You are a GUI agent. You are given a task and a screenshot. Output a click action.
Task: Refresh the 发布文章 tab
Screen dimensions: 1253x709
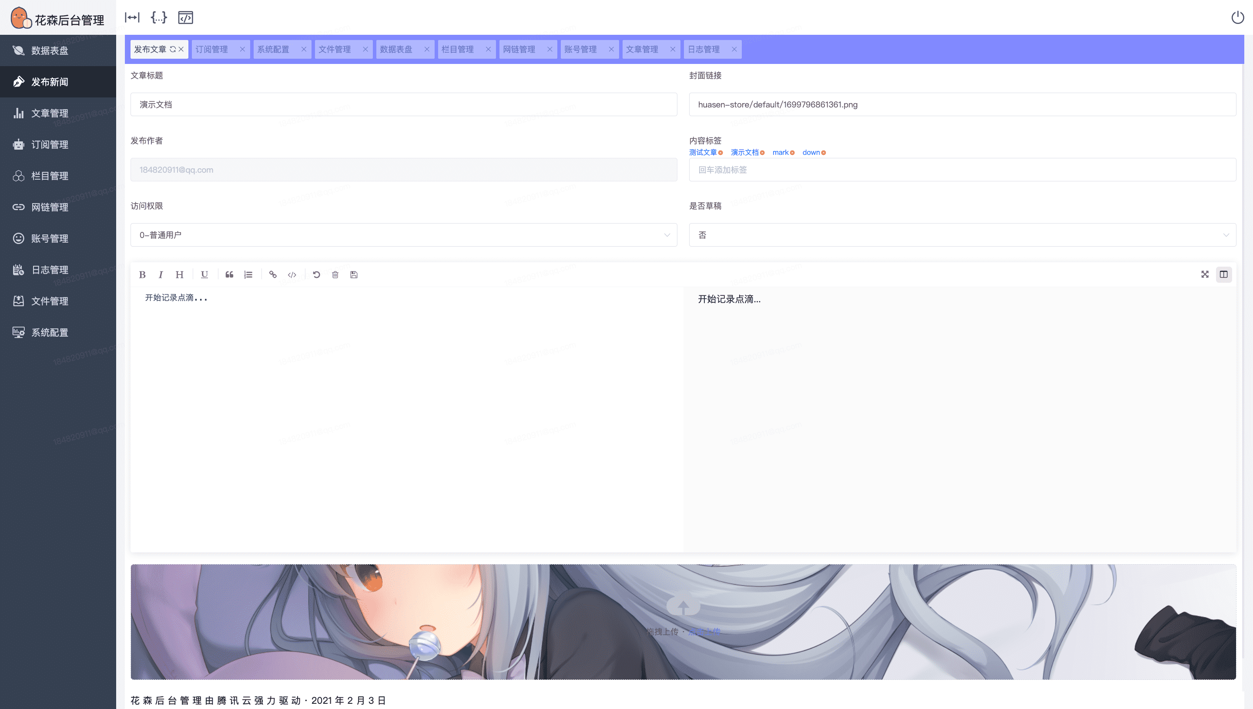pos(172,49)
